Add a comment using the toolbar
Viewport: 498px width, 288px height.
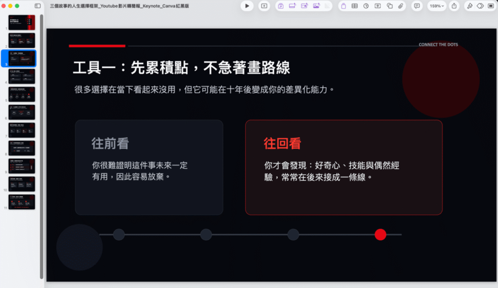coord(417,6)
